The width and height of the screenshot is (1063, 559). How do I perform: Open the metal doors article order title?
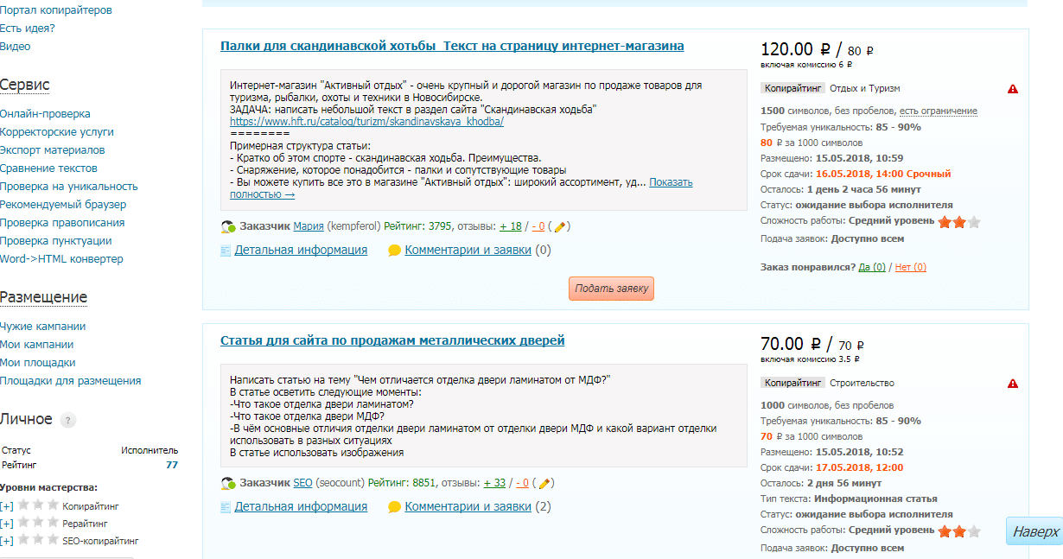(393, 340)
